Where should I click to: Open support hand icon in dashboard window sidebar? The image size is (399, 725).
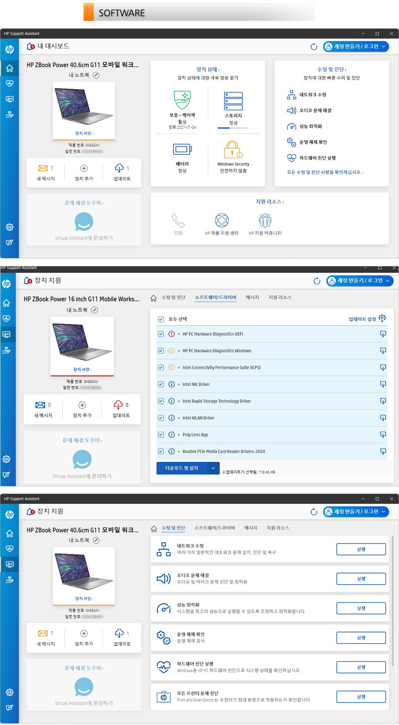click(9, 114)
